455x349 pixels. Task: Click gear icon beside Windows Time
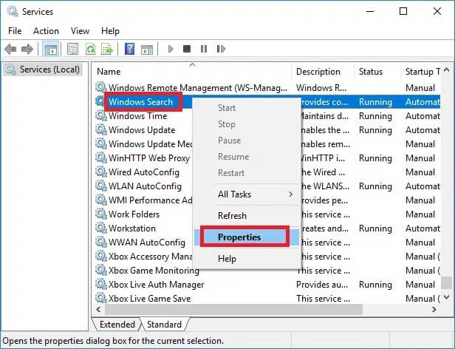pos(101,115)
